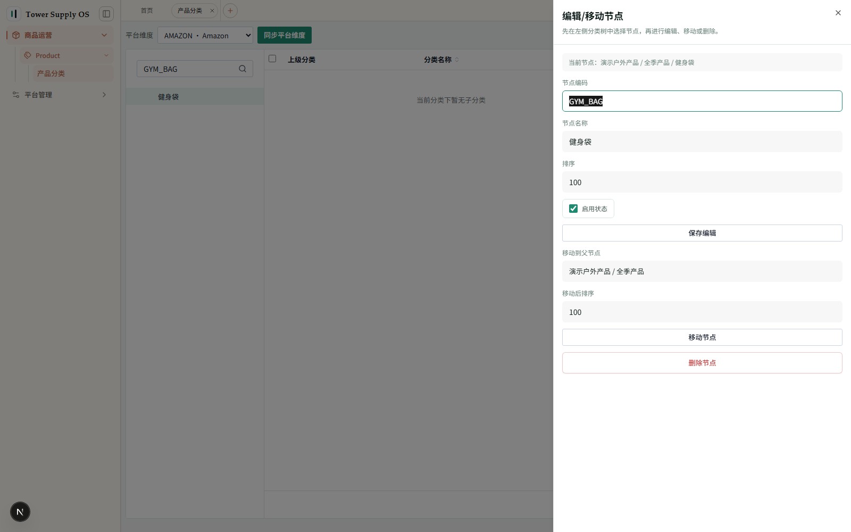Toggle the 启用状态 checkbox
This screenshot has width=851, height=532.
pos(573,209)
